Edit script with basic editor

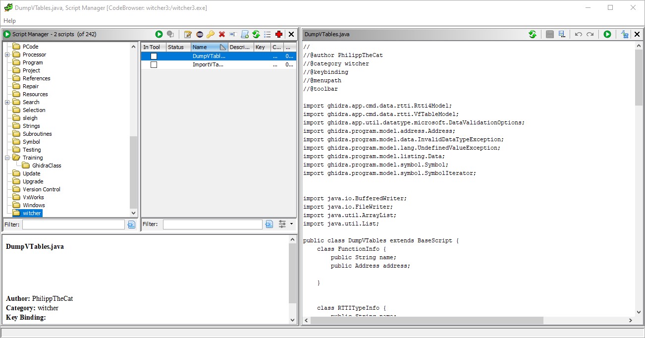(188, 34)
